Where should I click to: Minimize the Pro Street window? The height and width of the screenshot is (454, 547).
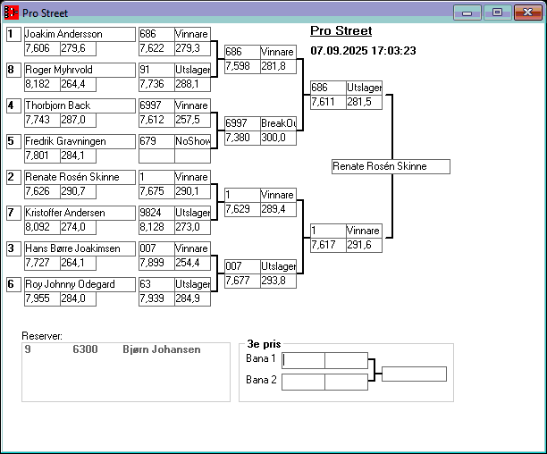466,13
